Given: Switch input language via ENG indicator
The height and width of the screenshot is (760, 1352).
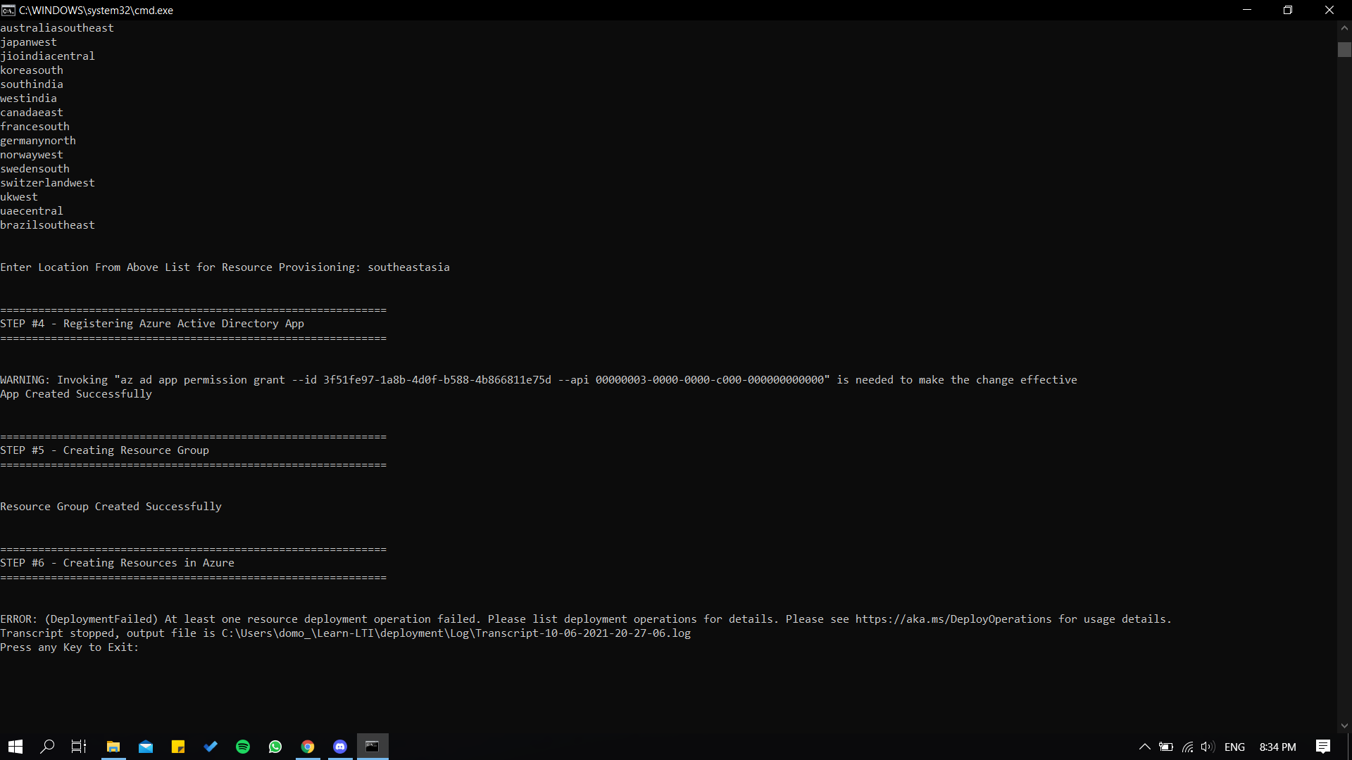Looking at the screenshot, I should 1236,747.
